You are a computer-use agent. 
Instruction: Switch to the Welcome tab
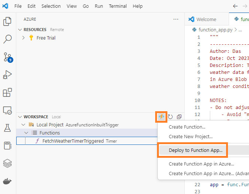pos(207,19)
